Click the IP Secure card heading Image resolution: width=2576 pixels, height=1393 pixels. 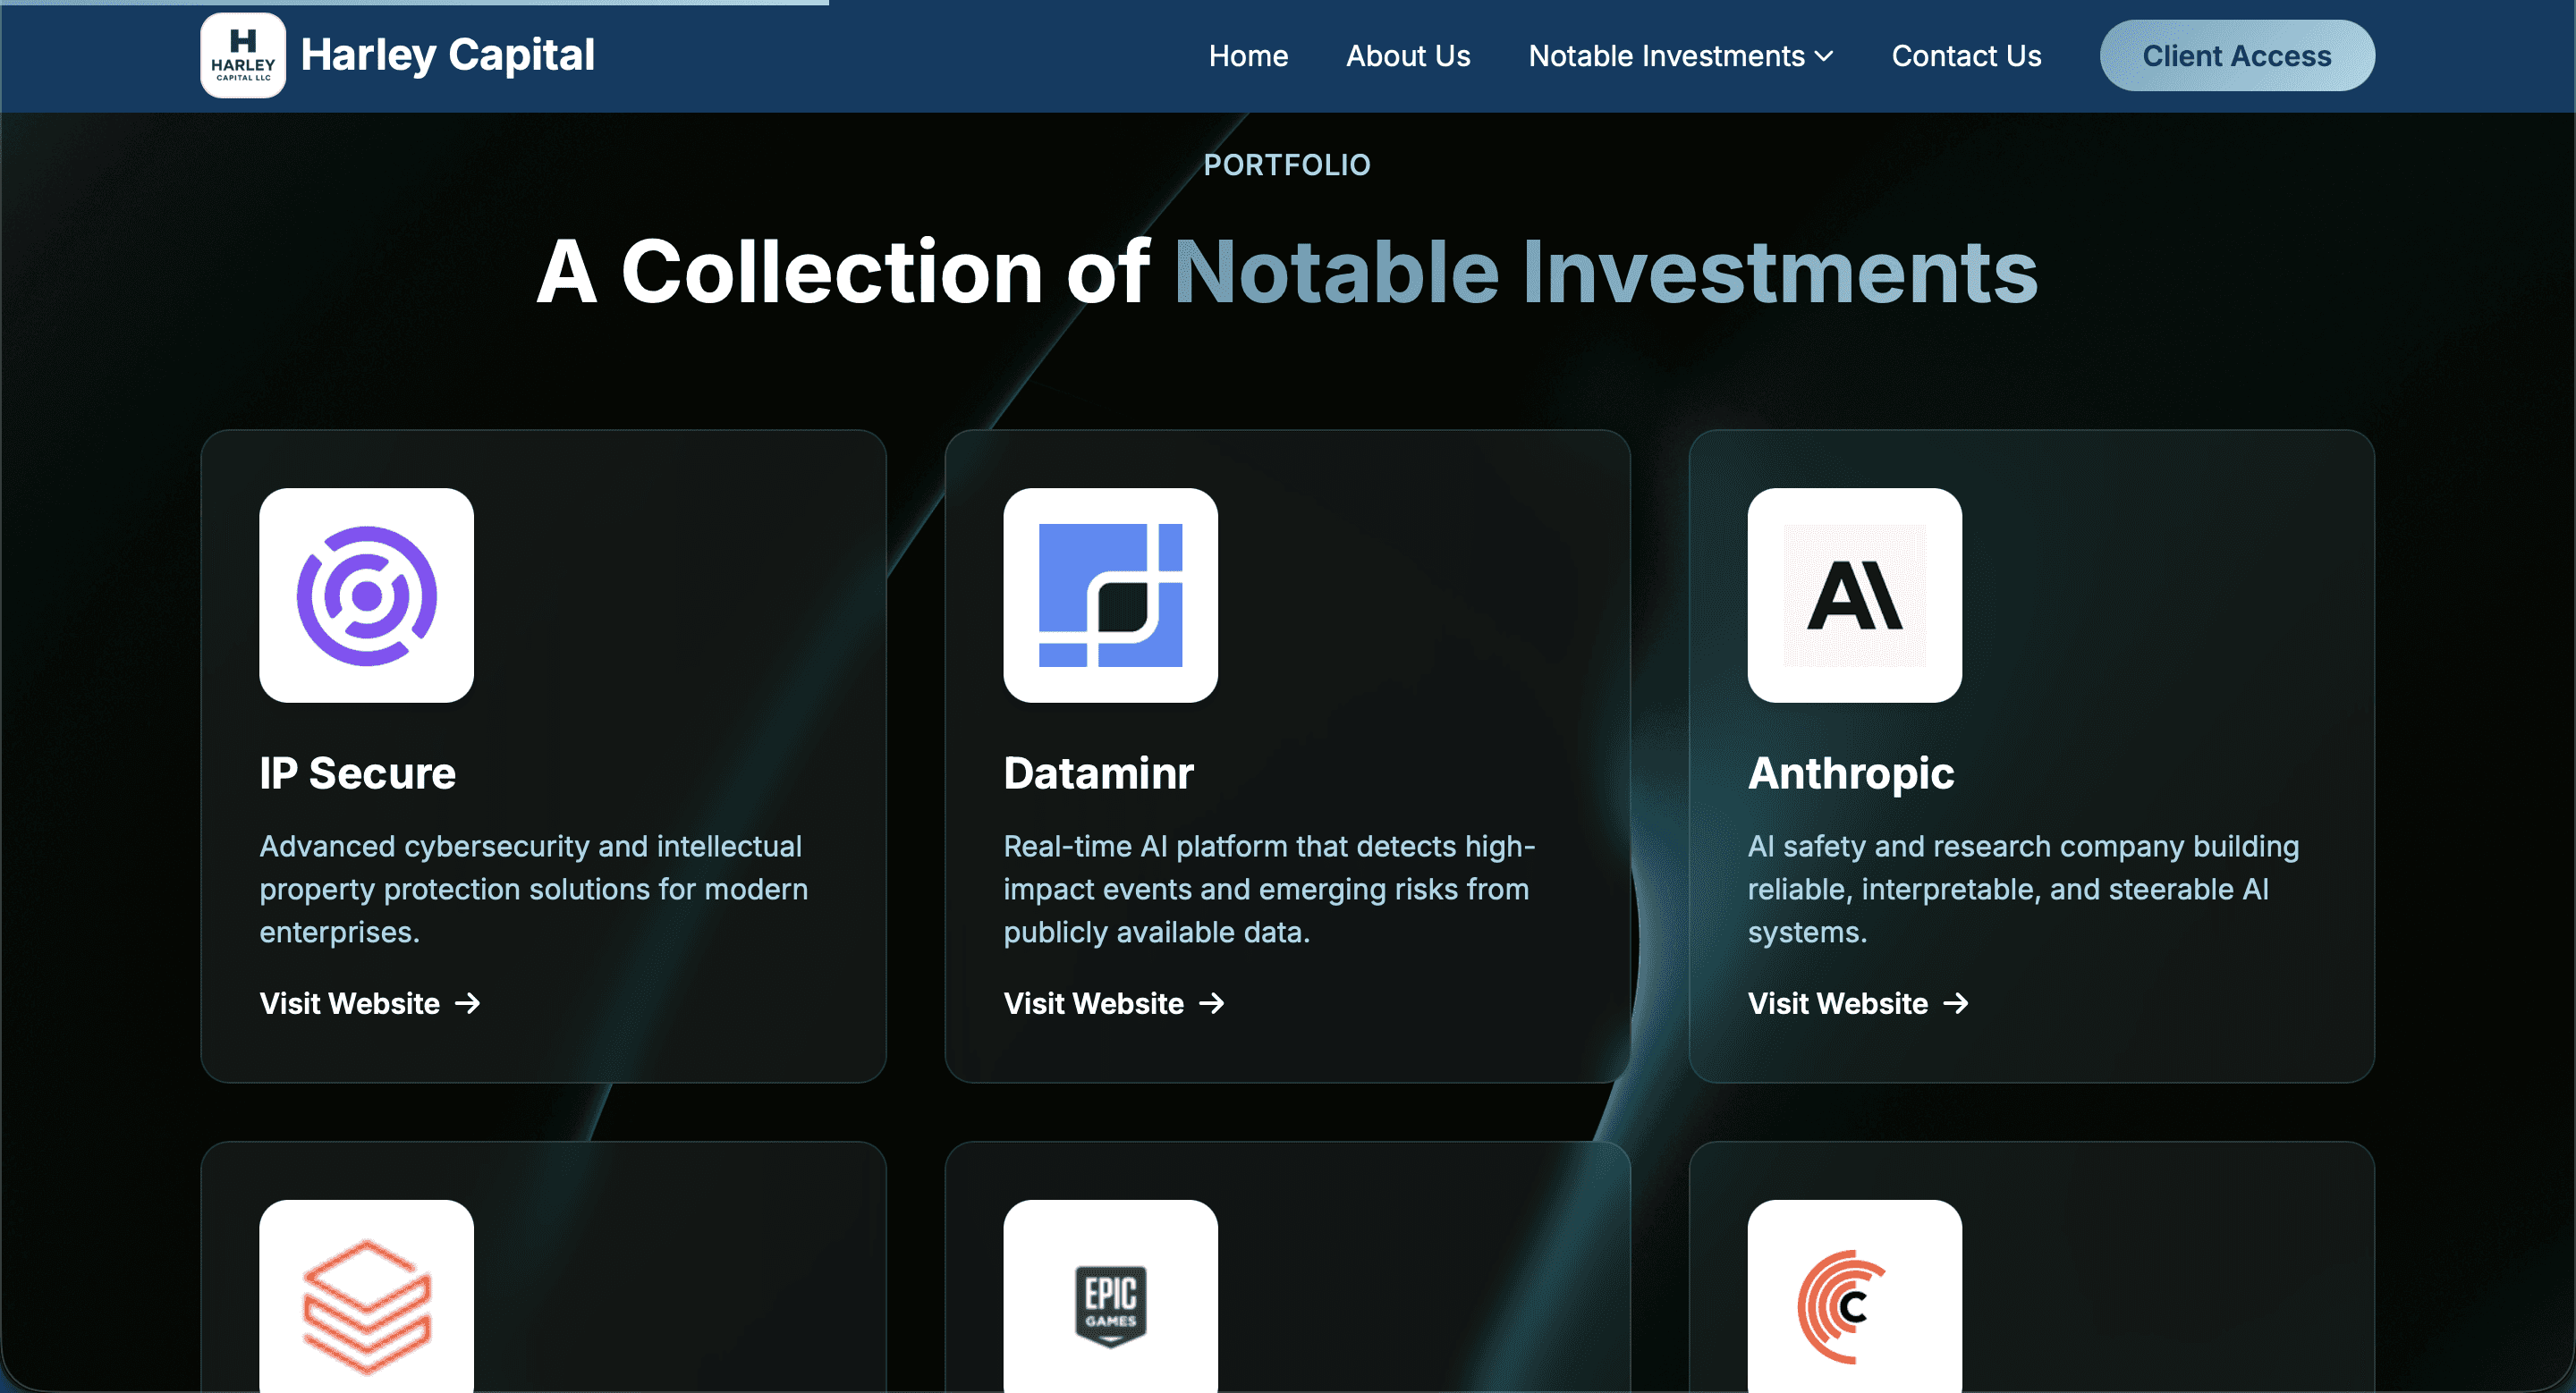click(x=357, y=773)
